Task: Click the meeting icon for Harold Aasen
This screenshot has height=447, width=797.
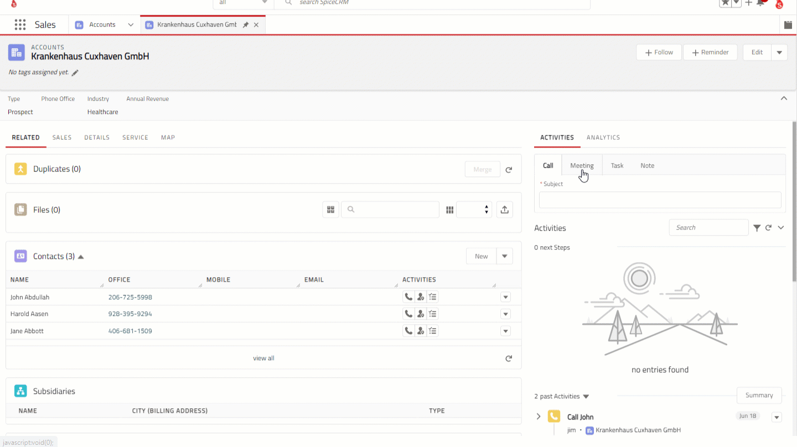Action: (x=421, y=314)
